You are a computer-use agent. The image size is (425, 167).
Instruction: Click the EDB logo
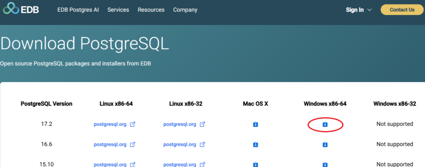click(21, 8)
